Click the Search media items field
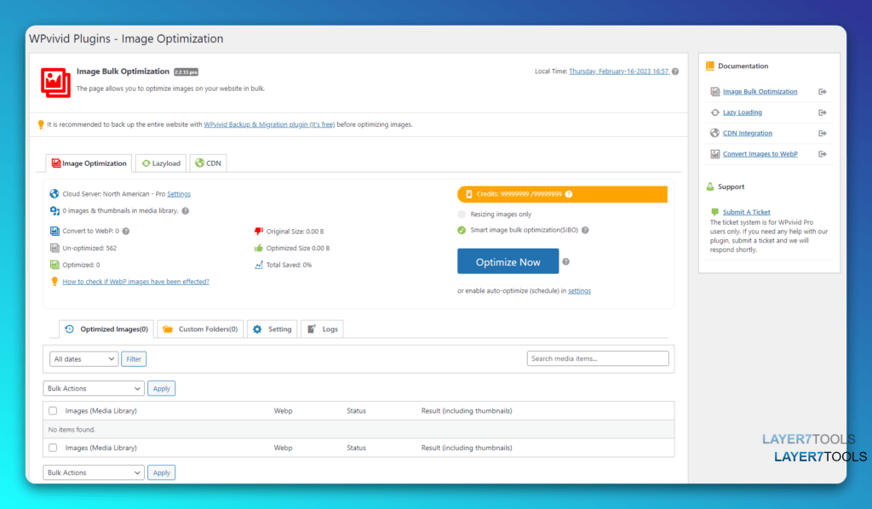The image size is (872, 509). click(x=598, y=358)
